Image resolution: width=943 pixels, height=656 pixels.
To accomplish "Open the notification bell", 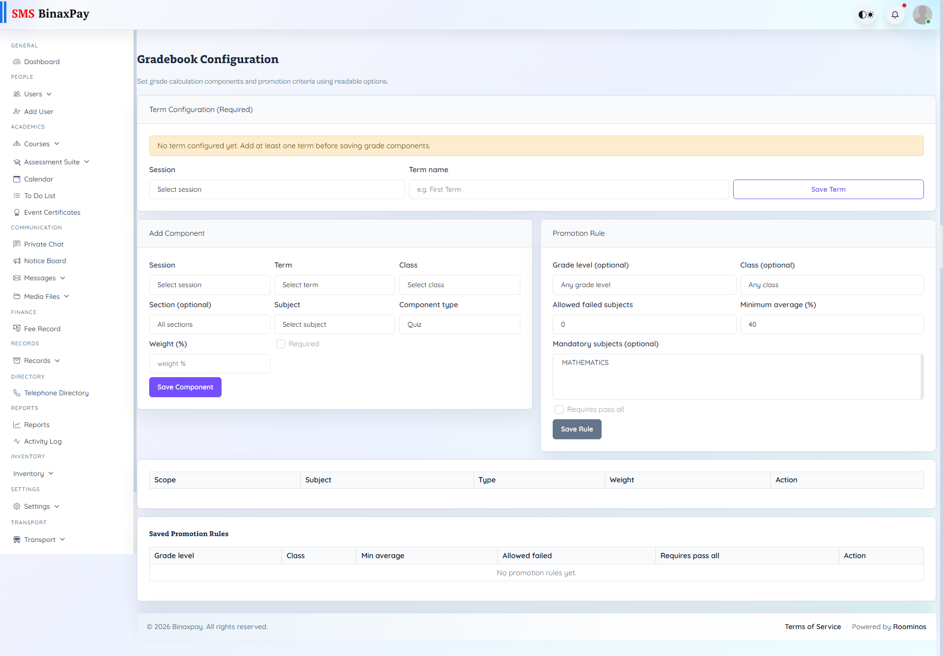I will click(895, 14).
